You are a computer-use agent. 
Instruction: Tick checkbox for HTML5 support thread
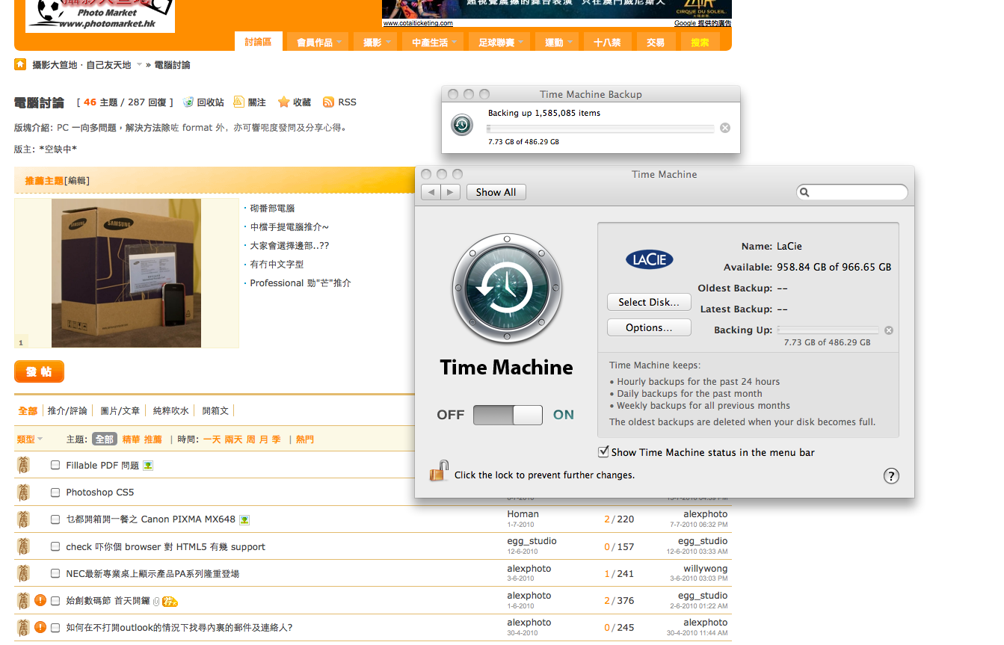pyautogui.click(x=55, y=546)
